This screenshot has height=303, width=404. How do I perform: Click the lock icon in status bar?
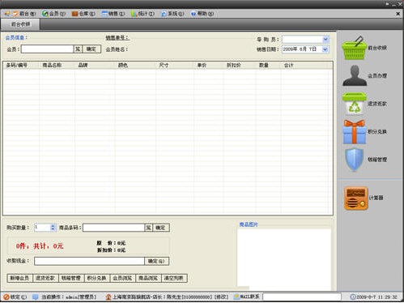(6, 297)
